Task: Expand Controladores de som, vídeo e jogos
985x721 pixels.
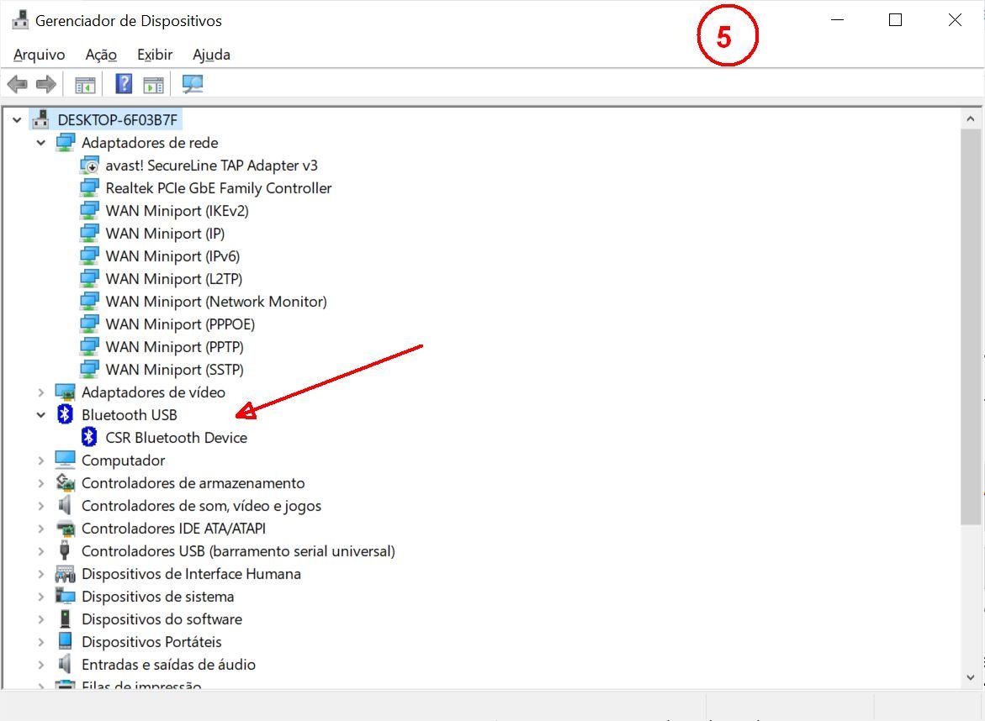Action: click(x=41, y=505)
